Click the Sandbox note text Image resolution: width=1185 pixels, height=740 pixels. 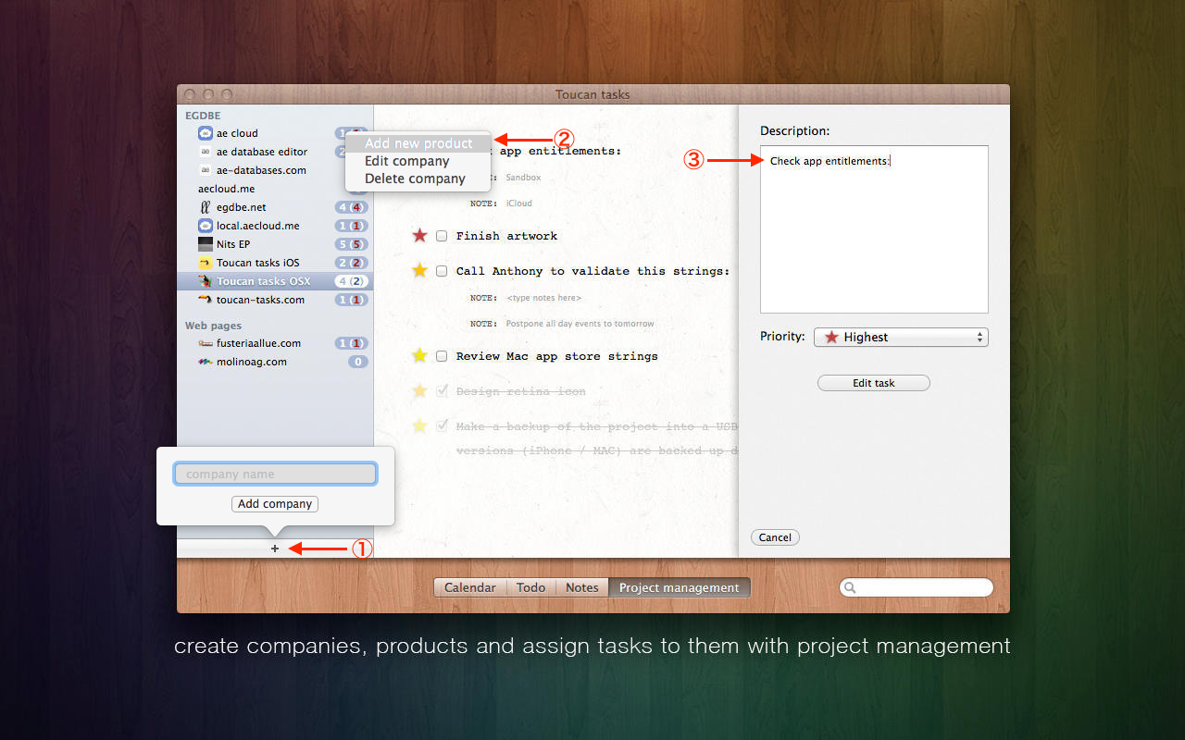[x=523, y=177]
